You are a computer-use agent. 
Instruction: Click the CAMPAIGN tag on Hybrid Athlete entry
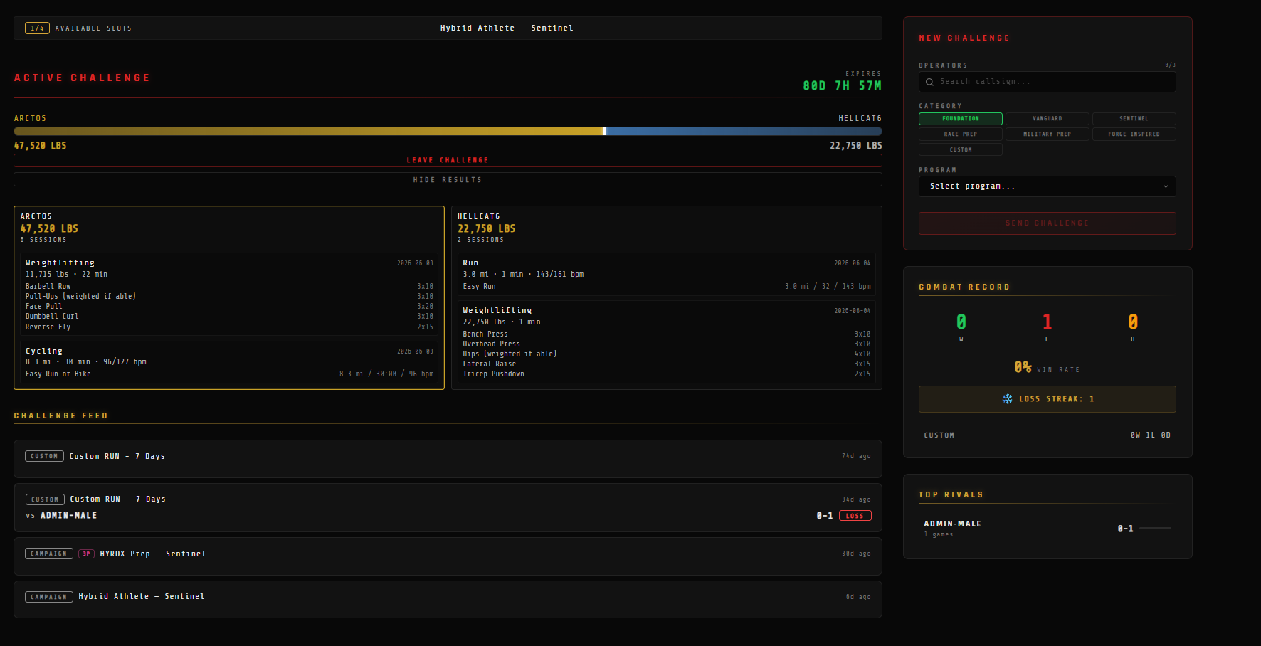(48, 597)
